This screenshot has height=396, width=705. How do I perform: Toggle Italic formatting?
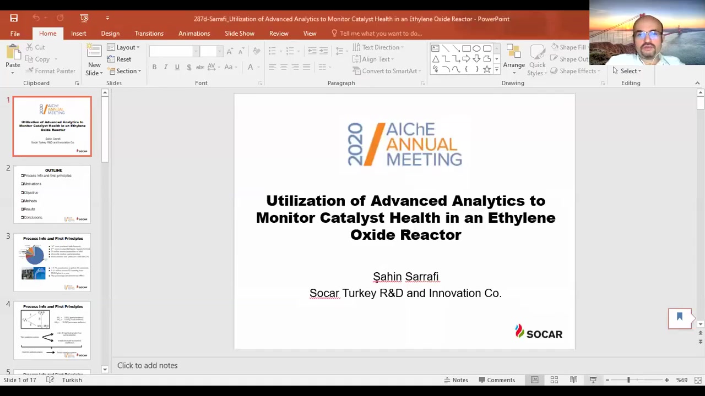click(165, 67)
